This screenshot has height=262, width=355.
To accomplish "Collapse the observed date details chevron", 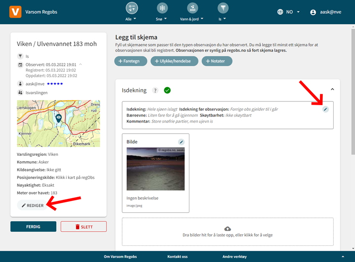I will (80, 64).
